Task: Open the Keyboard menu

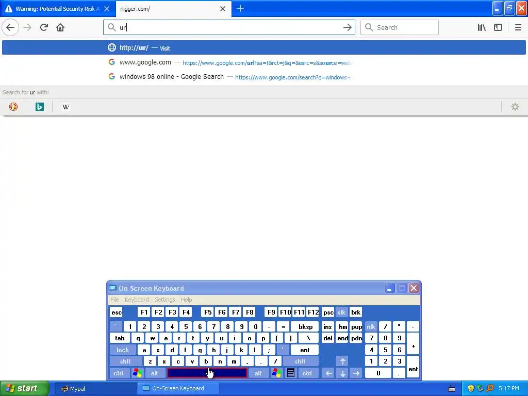Action: [136, 300]
